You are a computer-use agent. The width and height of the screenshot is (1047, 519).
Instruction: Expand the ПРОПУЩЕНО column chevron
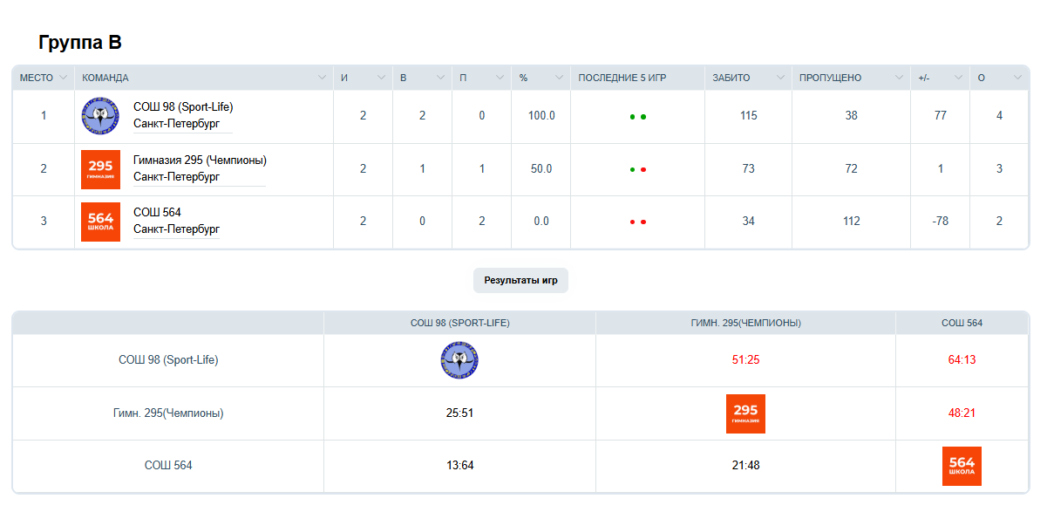click(x=898, y=78)
